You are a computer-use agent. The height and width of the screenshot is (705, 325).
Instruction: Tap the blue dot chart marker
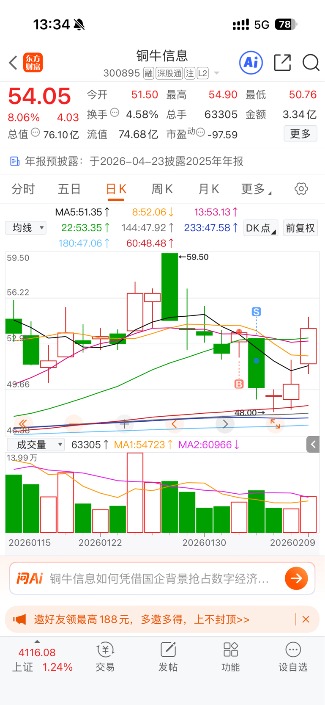(x=256, y=361)
